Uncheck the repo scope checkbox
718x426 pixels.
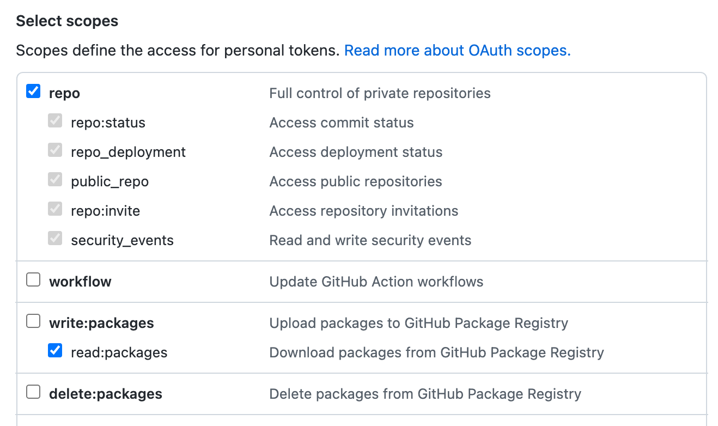tap(33, 92)
